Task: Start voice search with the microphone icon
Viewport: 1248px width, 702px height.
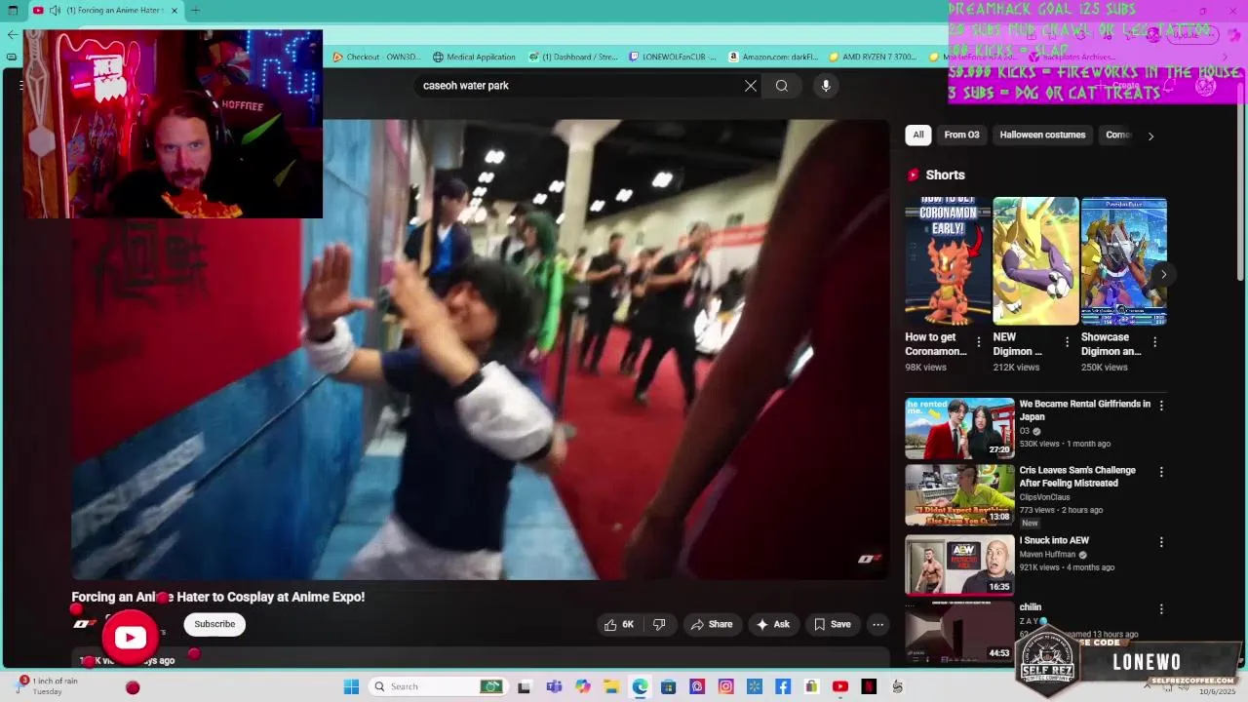Action: (x=826, y=86)
